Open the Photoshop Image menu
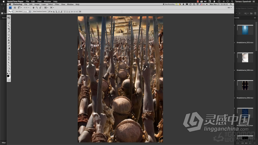Image resolution: width=258 pixels, height=145 pixels. click(x=37, y=4)
